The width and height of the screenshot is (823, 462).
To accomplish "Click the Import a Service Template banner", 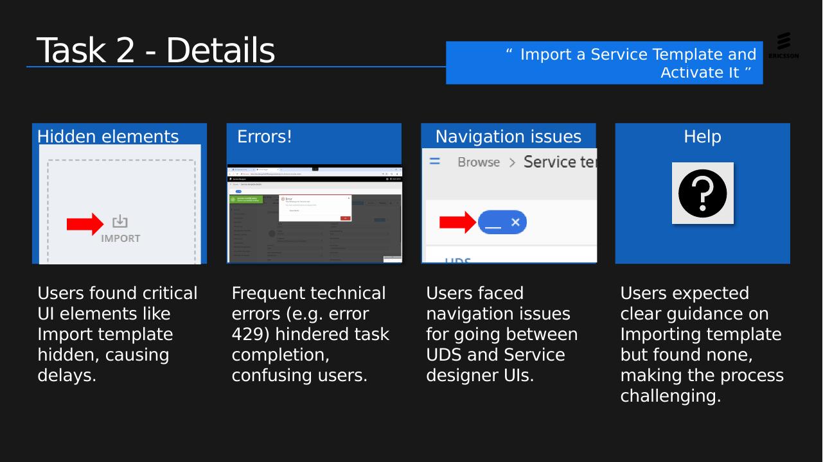I will [605, 63].
